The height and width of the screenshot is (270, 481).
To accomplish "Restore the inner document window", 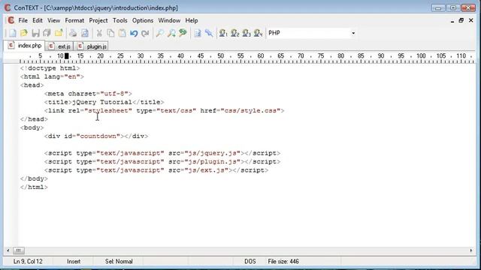I will coord(461,20).
